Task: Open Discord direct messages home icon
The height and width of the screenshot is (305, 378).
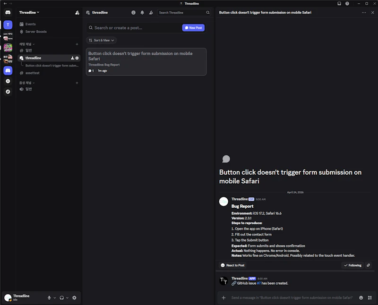Action: click(x=8, y=13)
